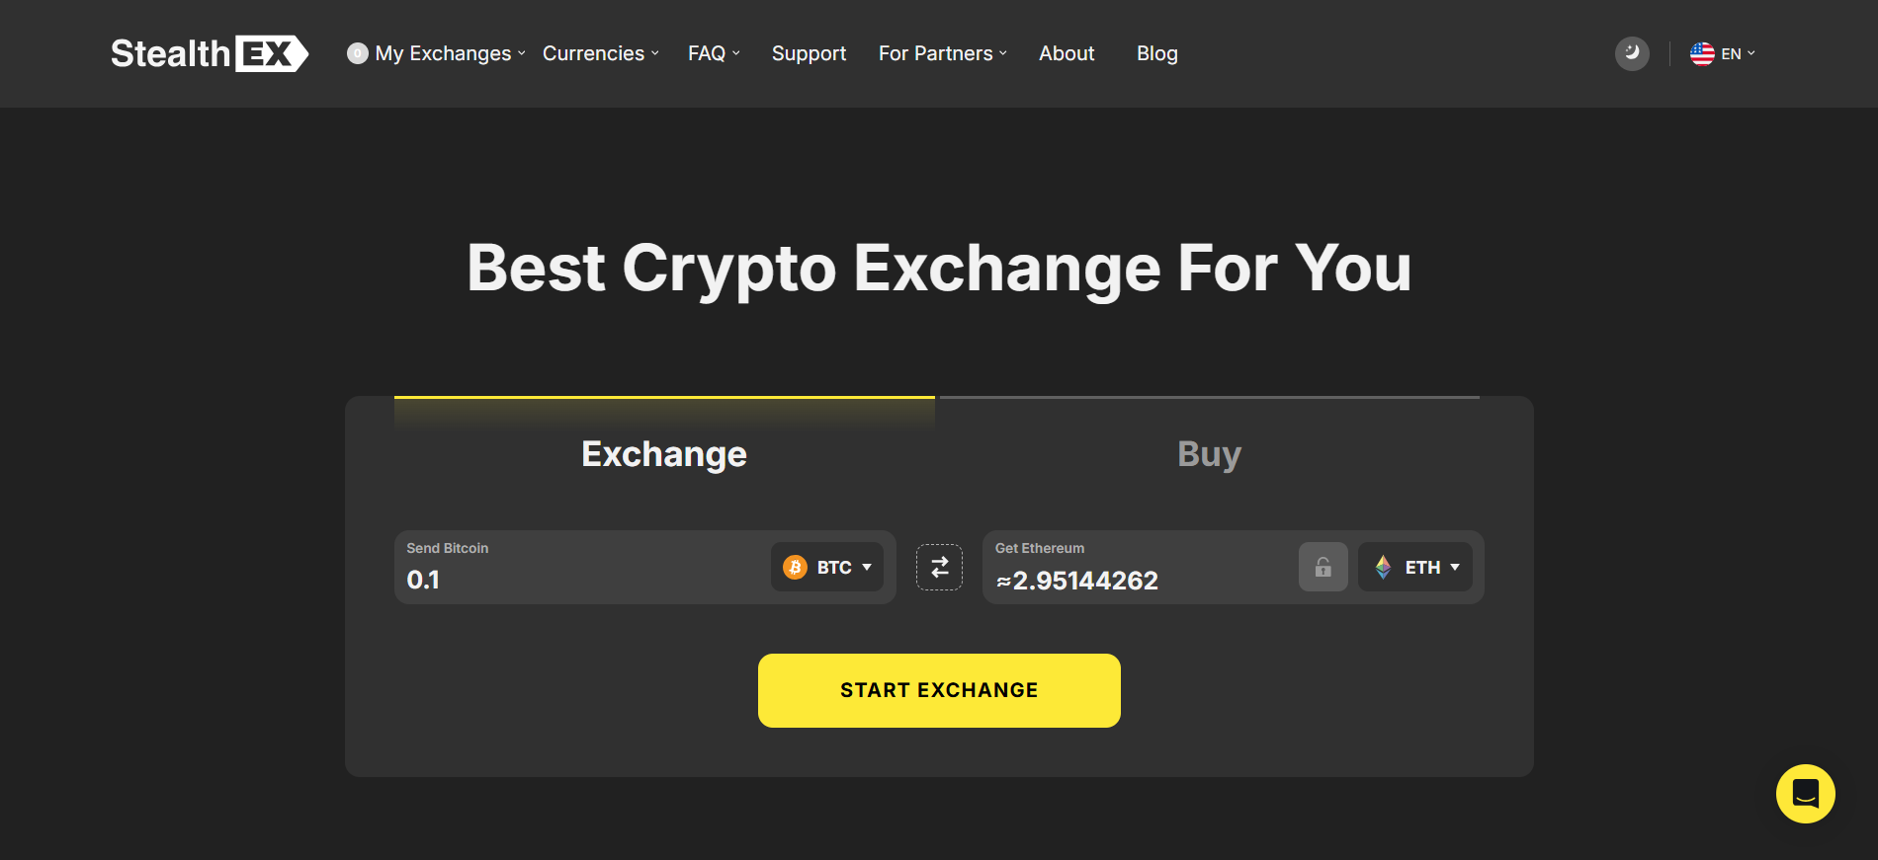Click the Ethereum diamond icon in the ETH selector

1383,567
